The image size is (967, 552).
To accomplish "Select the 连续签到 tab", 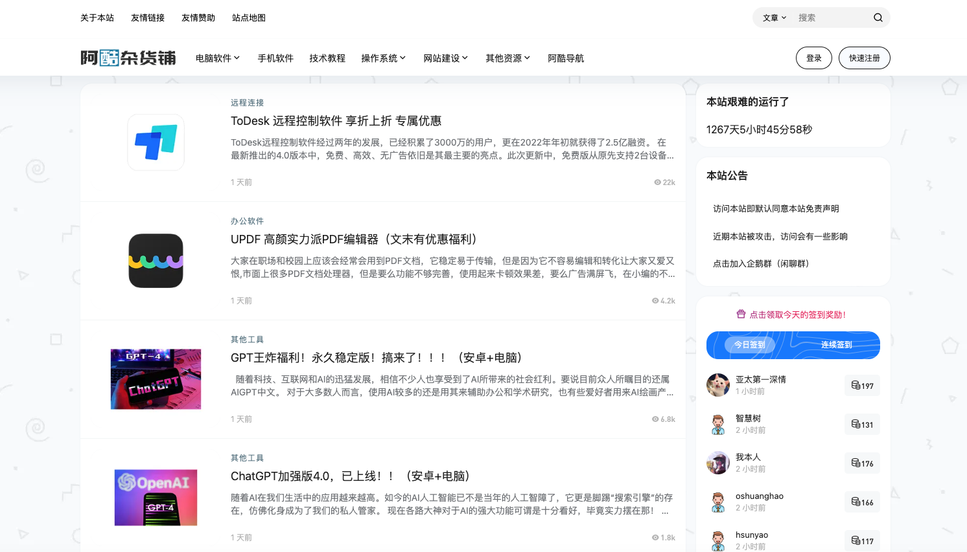I will click(837, 345).
